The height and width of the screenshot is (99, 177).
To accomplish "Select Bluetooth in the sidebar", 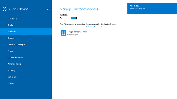I will pos(26,32).
